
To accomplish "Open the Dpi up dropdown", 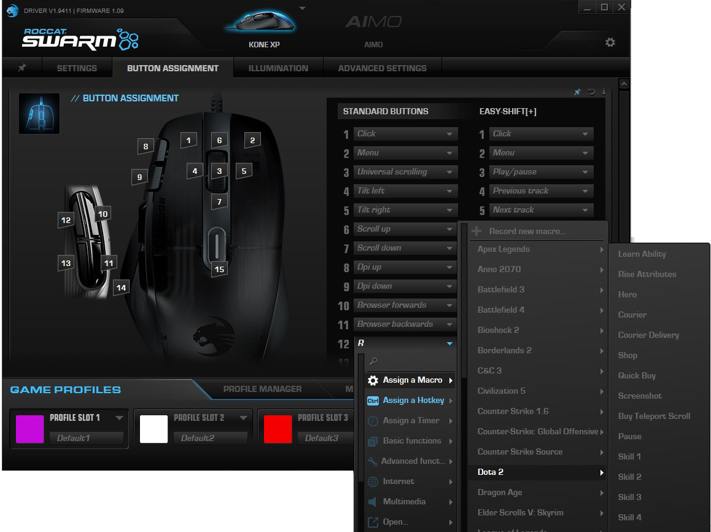I will [x=405, y=267].
